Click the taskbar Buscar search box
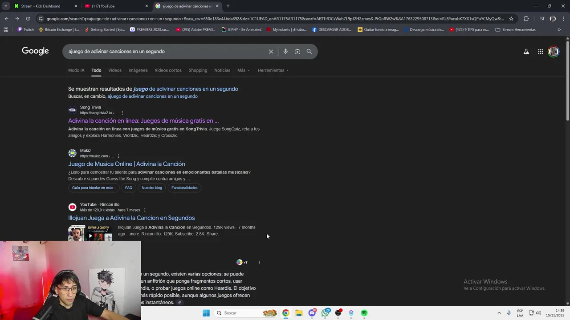 (245, 313)
